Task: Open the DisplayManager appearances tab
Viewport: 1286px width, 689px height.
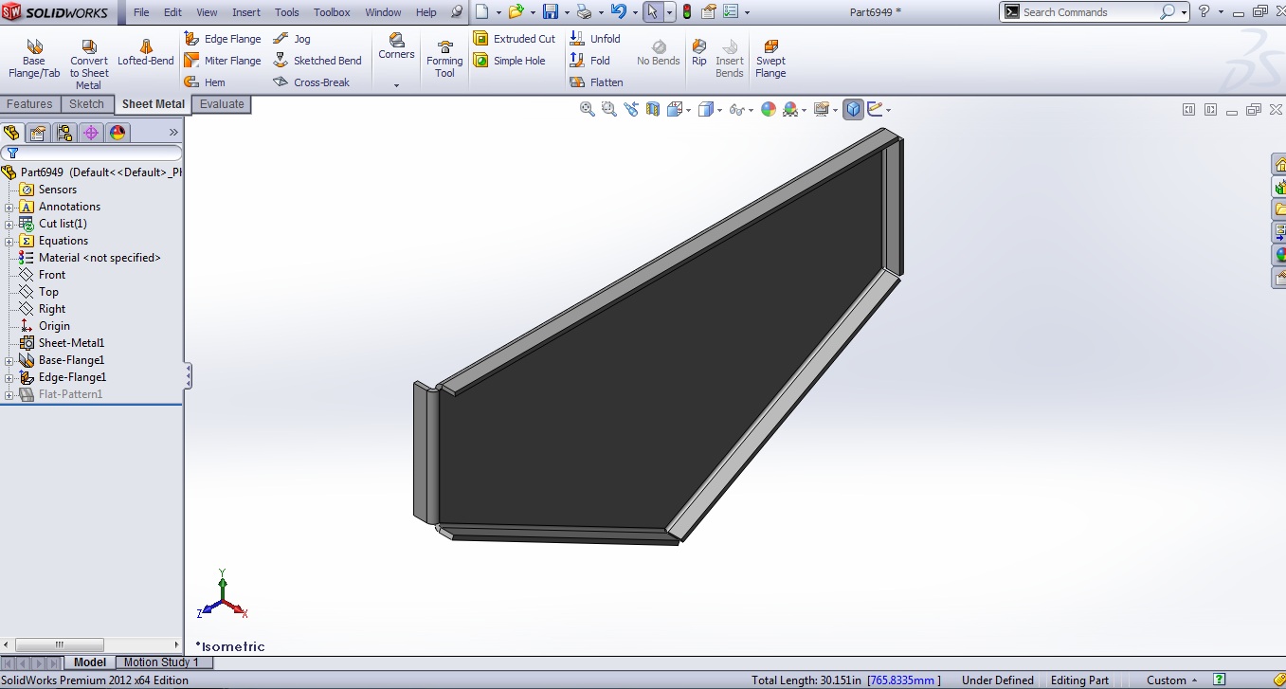Action: pyautogui.click(x=117, y=132)
